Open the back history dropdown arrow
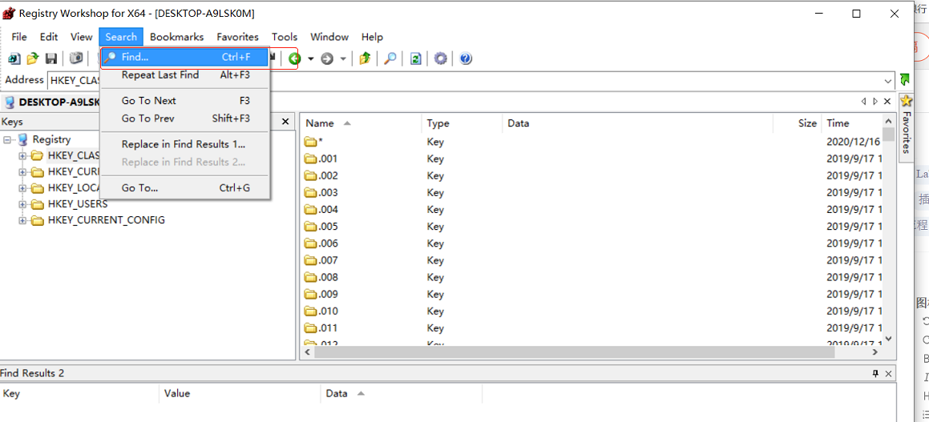929x422 pixels. pos(310,58)
